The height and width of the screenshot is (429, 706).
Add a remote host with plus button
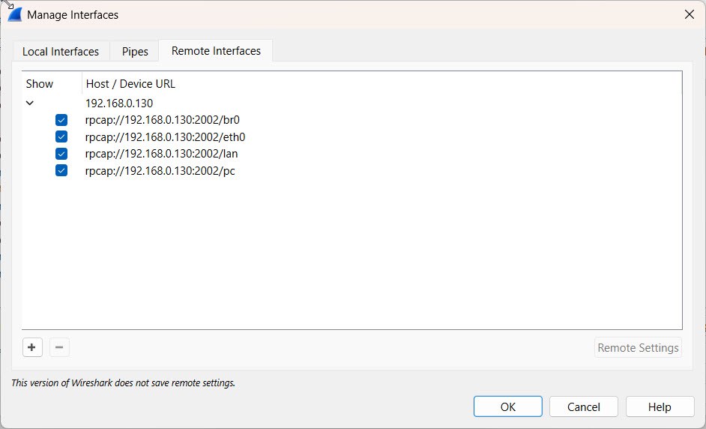pyautogui.click(x=32, y=347)
